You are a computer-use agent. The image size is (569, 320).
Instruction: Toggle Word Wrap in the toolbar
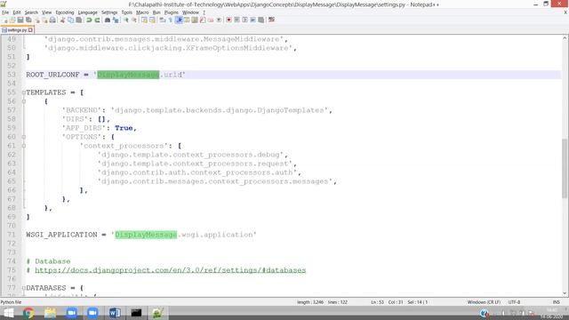162,20
